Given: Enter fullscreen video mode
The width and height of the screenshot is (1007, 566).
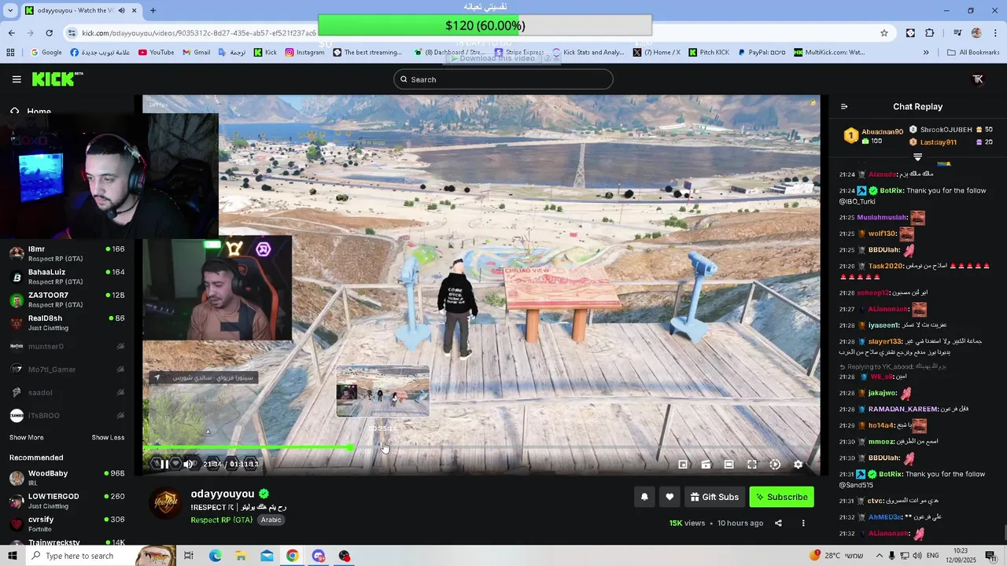Looking at the screenshot, I should click(x=752, y=465).
